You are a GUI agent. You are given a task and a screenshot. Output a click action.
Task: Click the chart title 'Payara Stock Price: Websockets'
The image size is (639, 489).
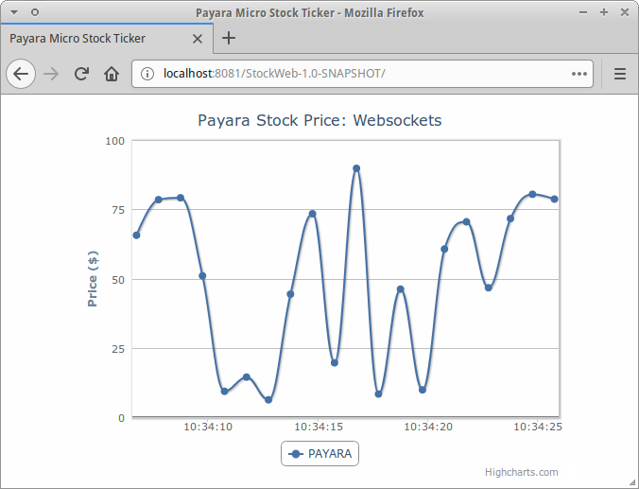319,121
